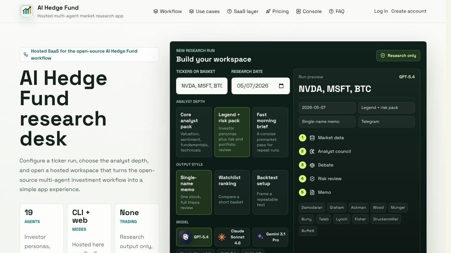Click the Gemini sparkle icon

click(x=260, y=237)
